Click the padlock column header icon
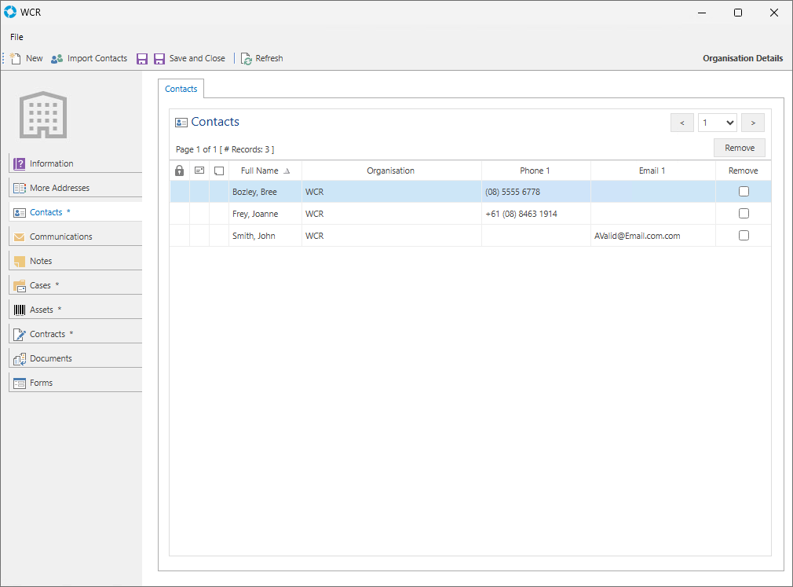 (x=180, y=171)
